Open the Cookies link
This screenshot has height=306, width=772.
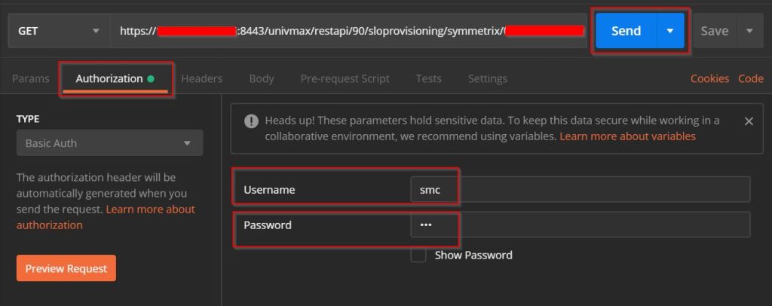(x=709, y=78)
